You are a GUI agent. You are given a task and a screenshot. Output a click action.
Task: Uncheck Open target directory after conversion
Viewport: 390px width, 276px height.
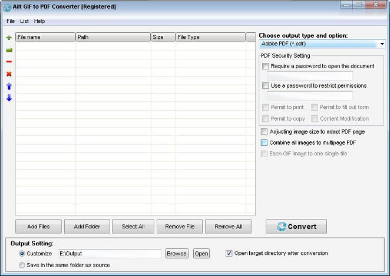pos(229,253)
